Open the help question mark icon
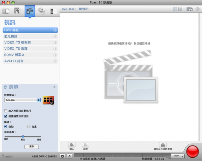Image resolution: width=202 pixels, height=161 pixels. (x=197, y=9)
